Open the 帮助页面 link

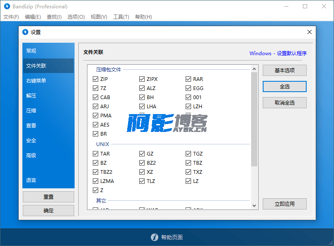(172, 237)
